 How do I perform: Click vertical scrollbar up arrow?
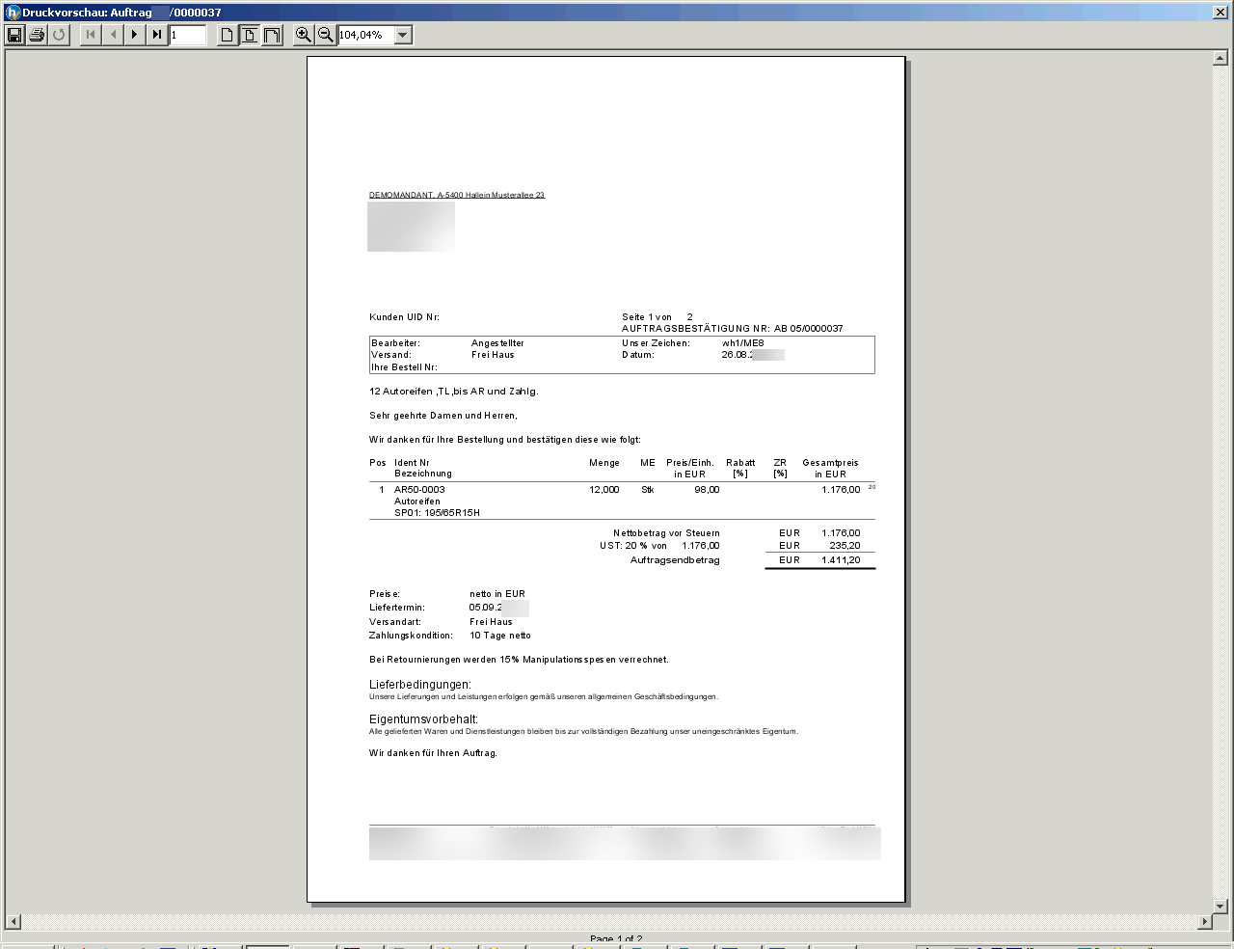1220,59
